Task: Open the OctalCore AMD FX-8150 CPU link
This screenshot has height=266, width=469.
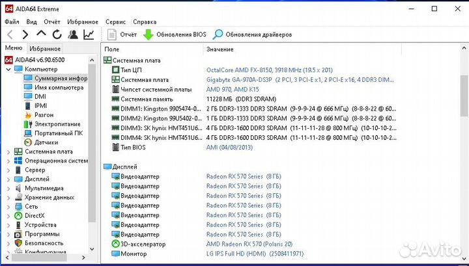Action: tap(270, 70)
